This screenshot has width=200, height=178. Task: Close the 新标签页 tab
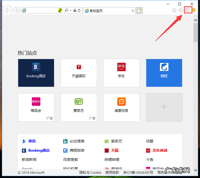tap(133, 11)
